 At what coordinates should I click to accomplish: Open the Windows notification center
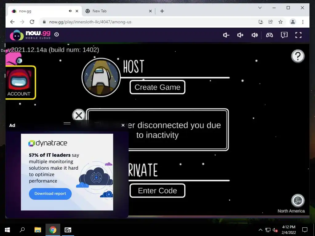pyautogui.click(x=305, y=230)
